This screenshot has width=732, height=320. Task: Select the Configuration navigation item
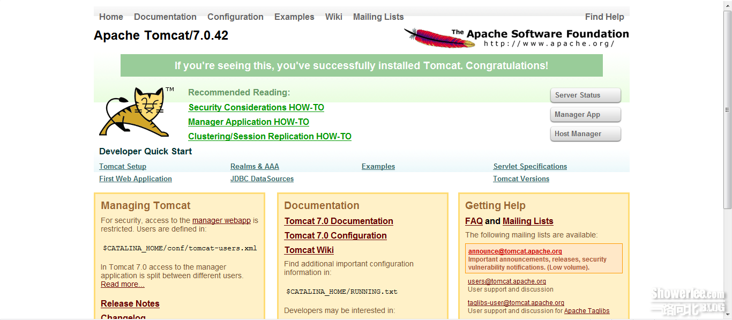(x=235, y=17)
